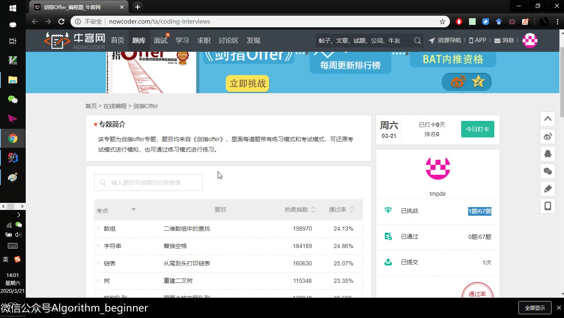Viewport: 564px width, 318px height.
Task: Click the problem search field 输入题目号或题目名称搜索
Action: (148, 183)
